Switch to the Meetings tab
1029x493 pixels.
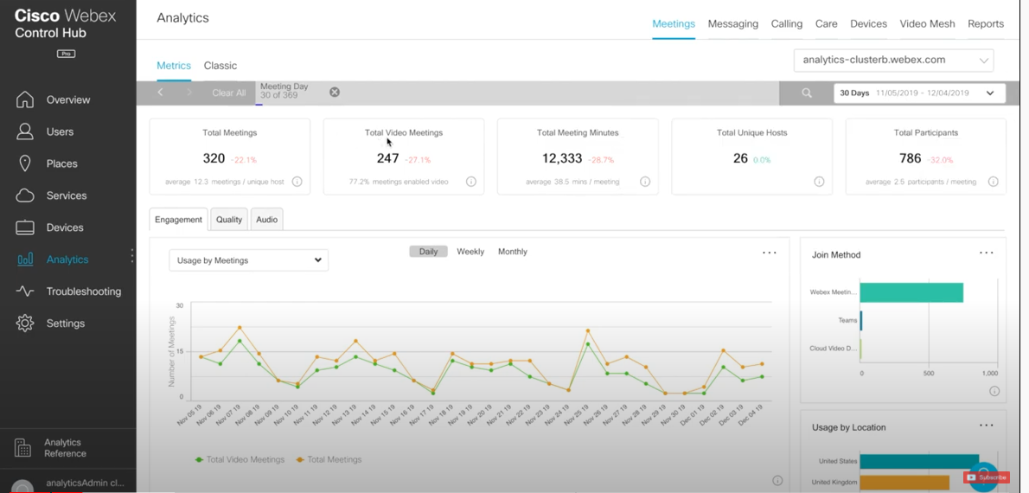click(x=674, y=23)
